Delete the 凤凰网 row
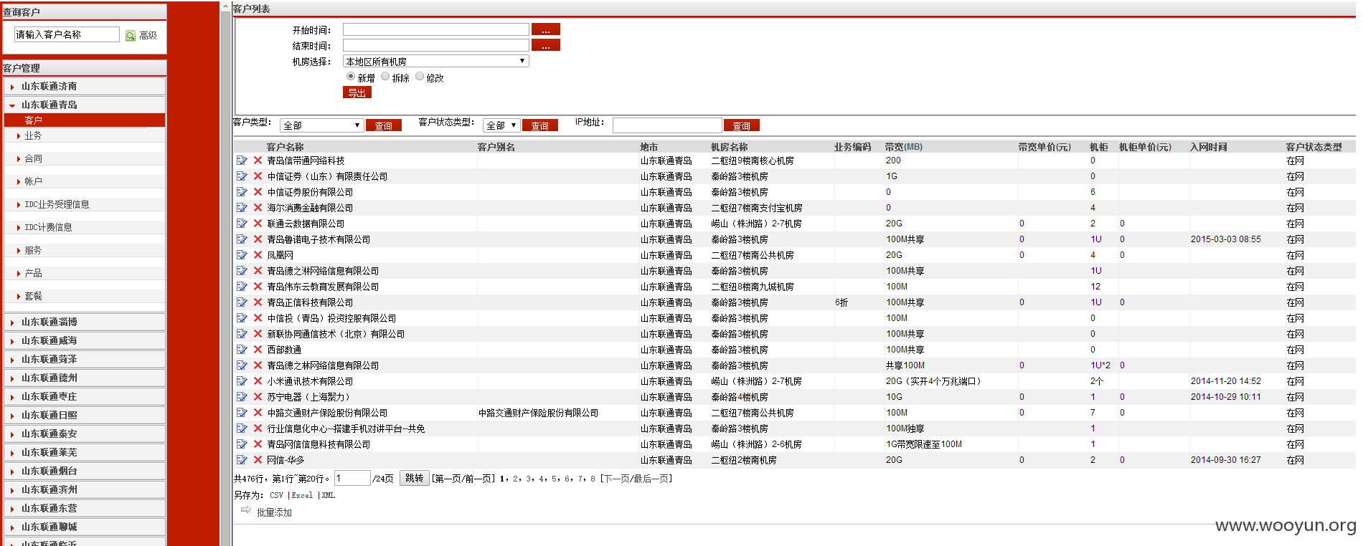Screen dimensions: 1363x546 [258, 255]
